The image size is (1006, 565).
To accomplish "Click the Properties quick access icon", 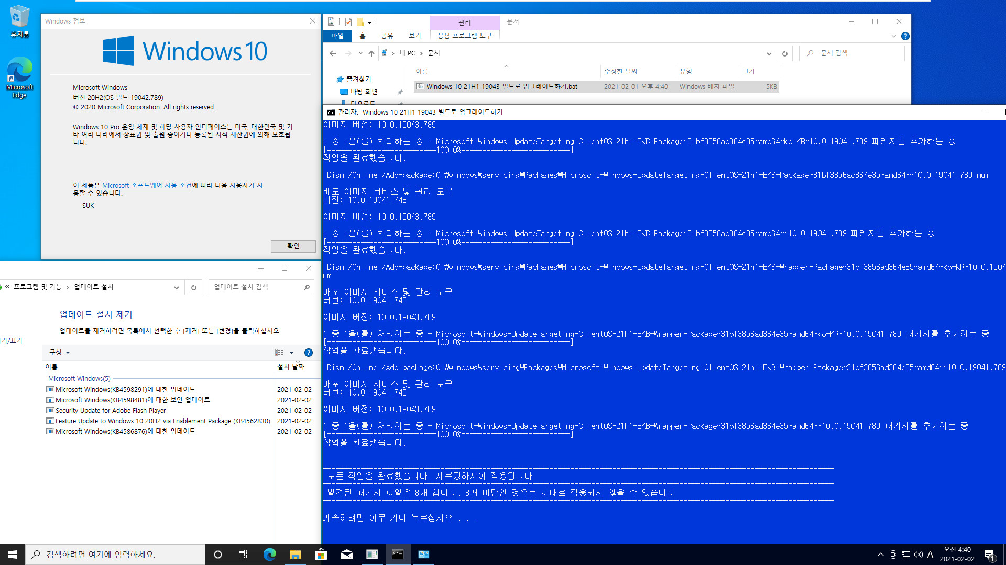I will pyautogui.click(x=348, y=21).
